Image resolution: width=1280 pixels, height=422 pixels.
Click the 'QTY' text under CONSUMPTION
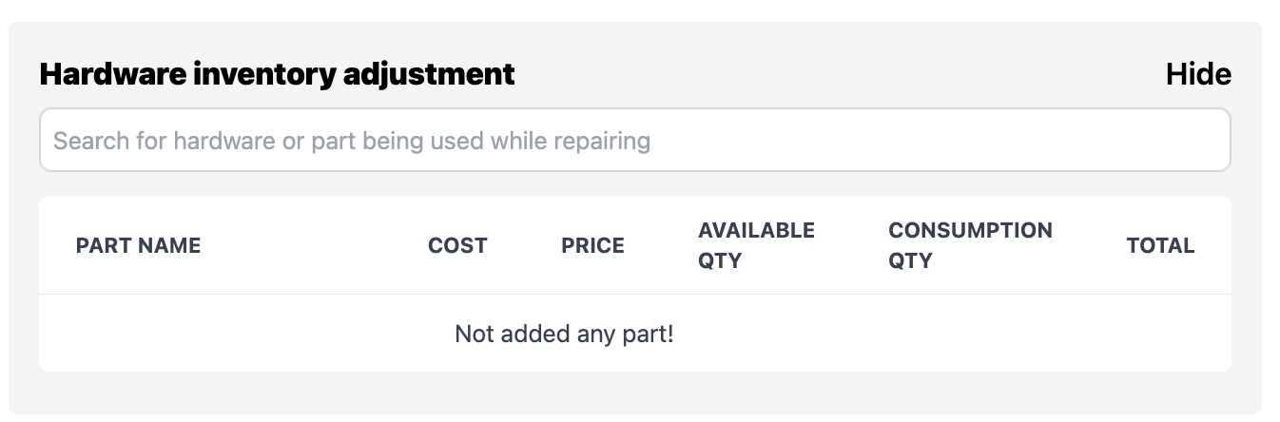[x=910, y=260]
